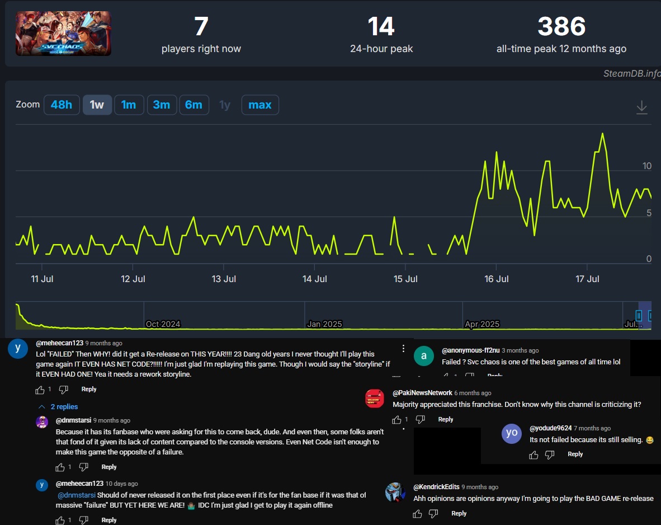Open @yodude9624's purple 'yo' avatar
The width and height of the screenshot is (661, 525).
512,433
